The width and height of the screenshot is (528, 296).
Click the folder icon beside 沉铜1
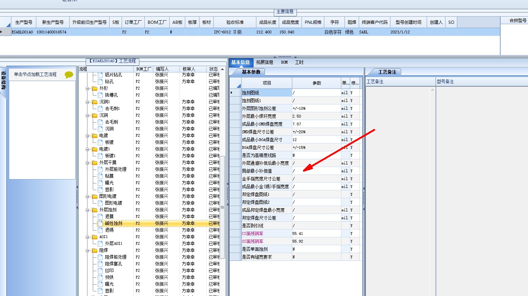point(95,102)
